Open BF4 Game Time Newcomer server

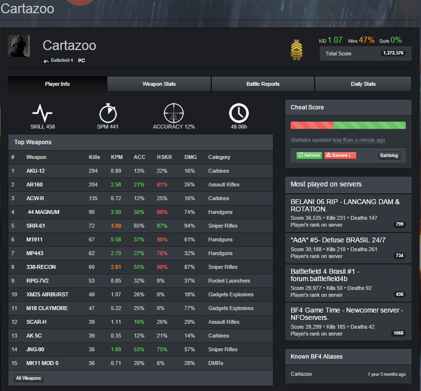point(348,322)
